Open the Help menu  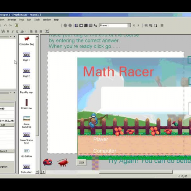(x=56, y=20)
